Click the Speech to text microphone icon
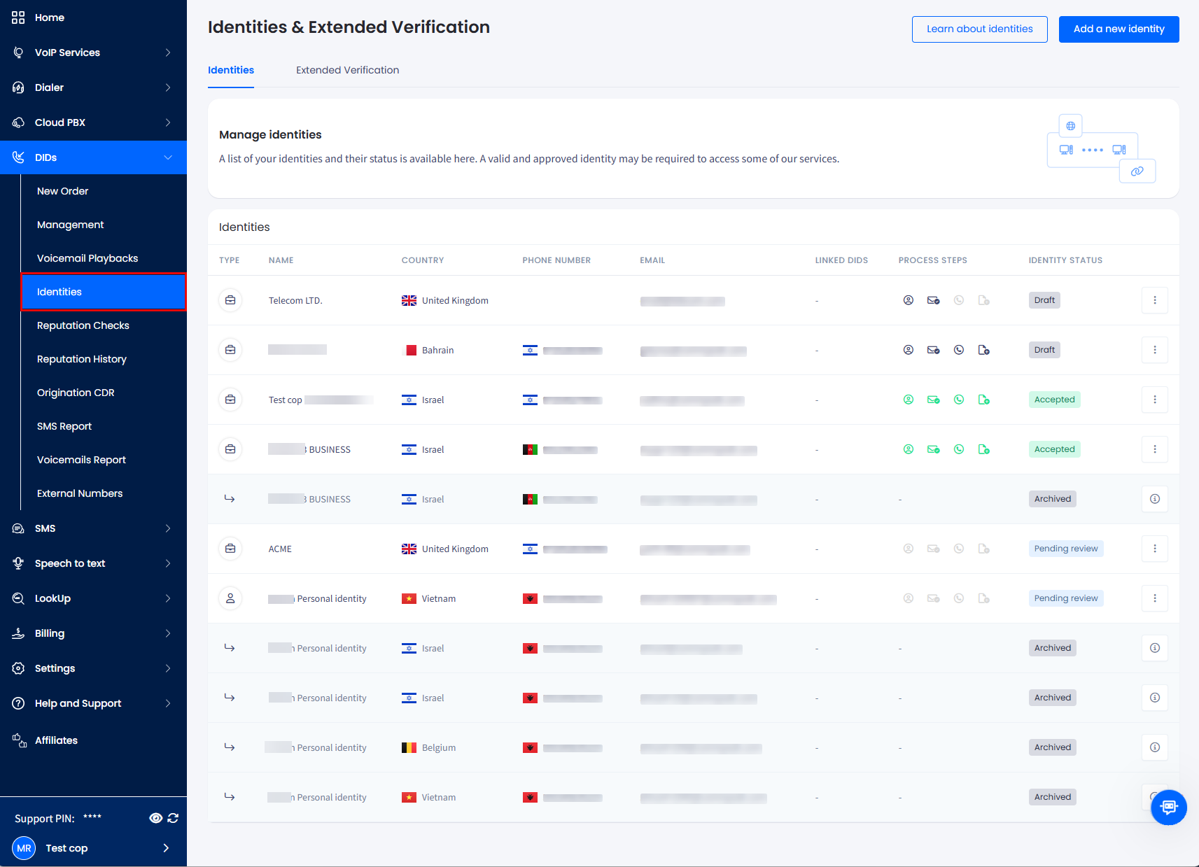 tap(18, 563)
